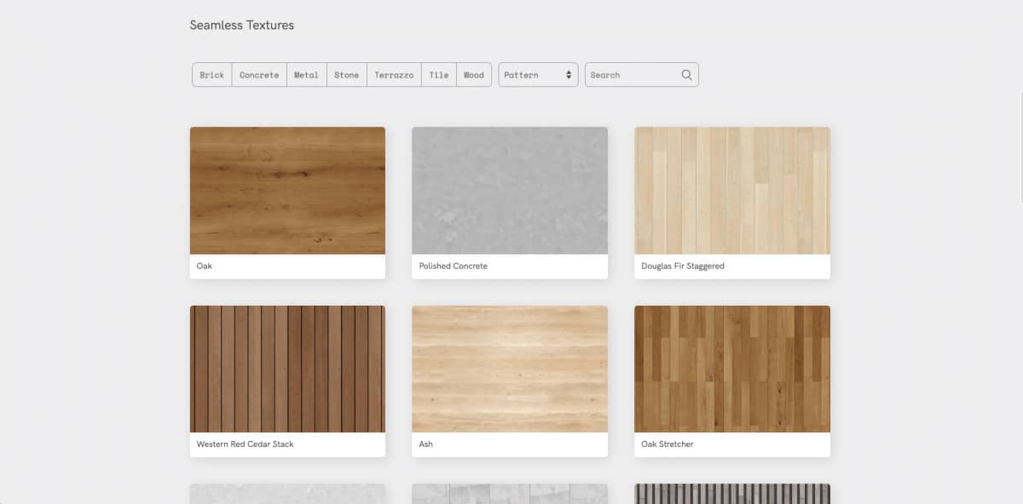
Task: Show only Tile textures
Action: coord(439,75)
